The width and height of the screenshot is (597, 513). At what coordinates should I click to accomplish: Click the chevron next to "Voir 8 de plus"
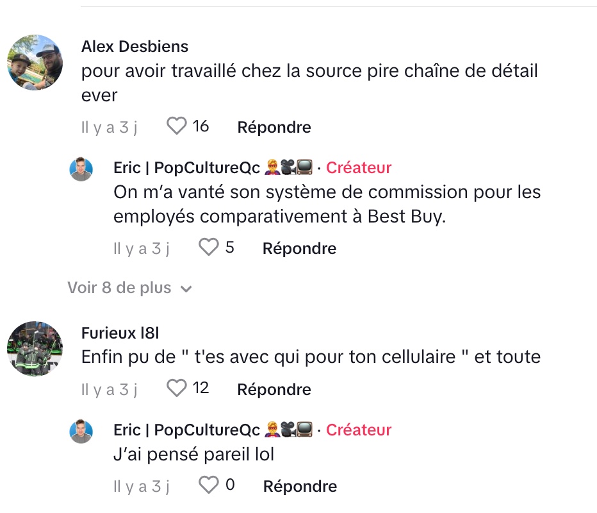[x=186, y=289]
